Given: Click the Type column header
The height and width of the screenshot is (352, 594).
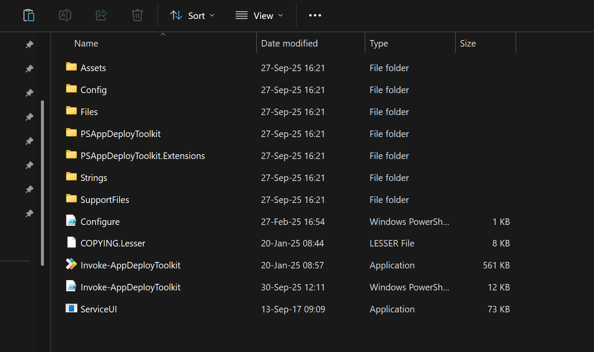Looking at the screenshot, I should pos(379,44).
